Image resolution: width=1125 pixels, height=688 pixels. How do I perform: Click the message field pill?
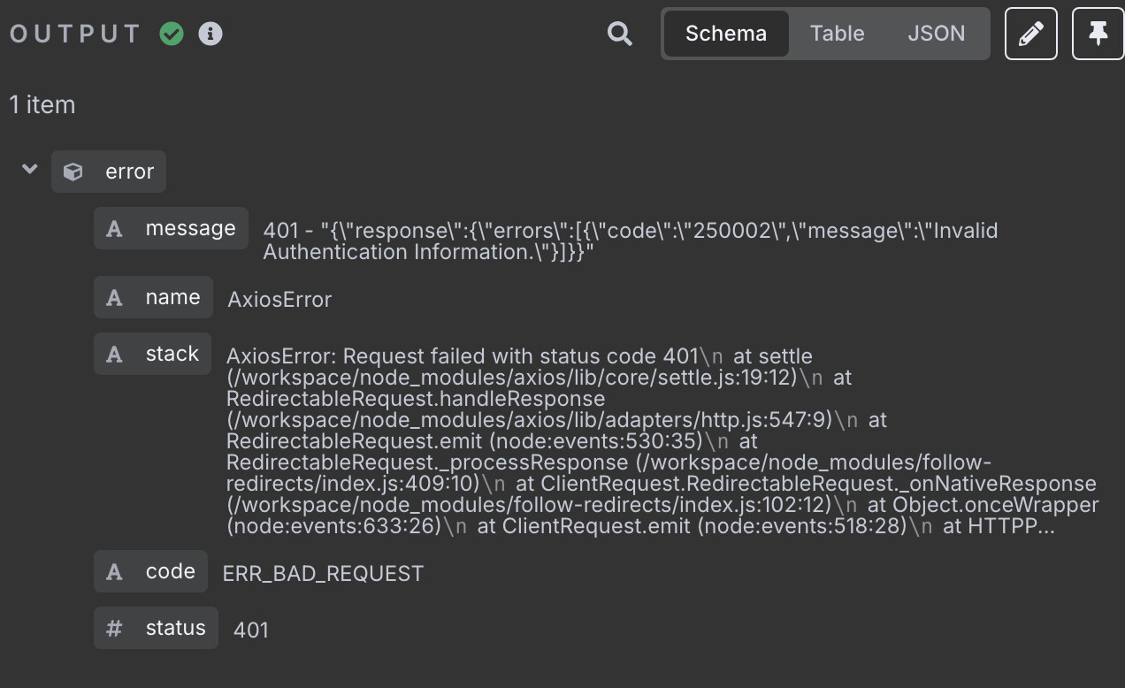172,229
